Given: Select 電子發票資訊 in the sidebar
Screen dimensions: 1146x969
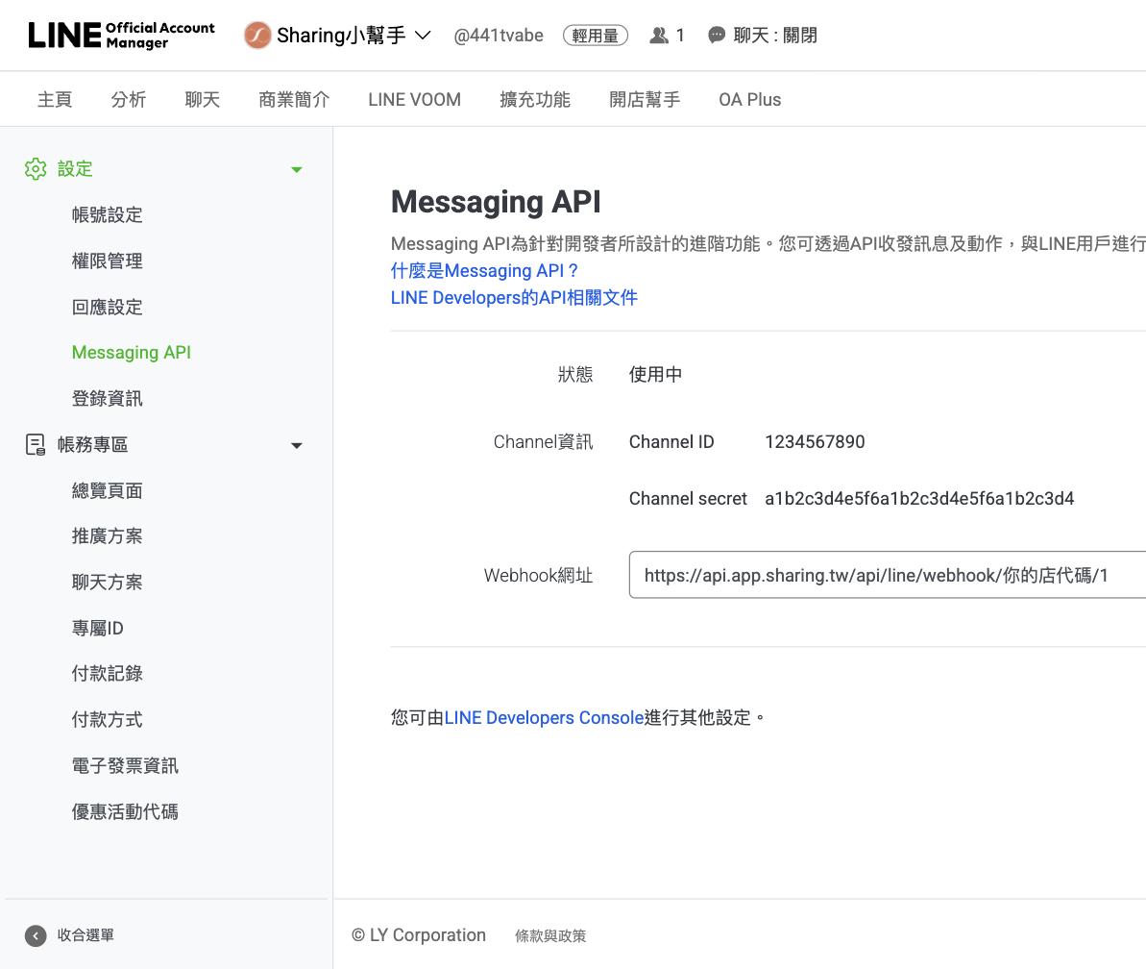Looking at the screenshot, I should [x=125, y=766].
